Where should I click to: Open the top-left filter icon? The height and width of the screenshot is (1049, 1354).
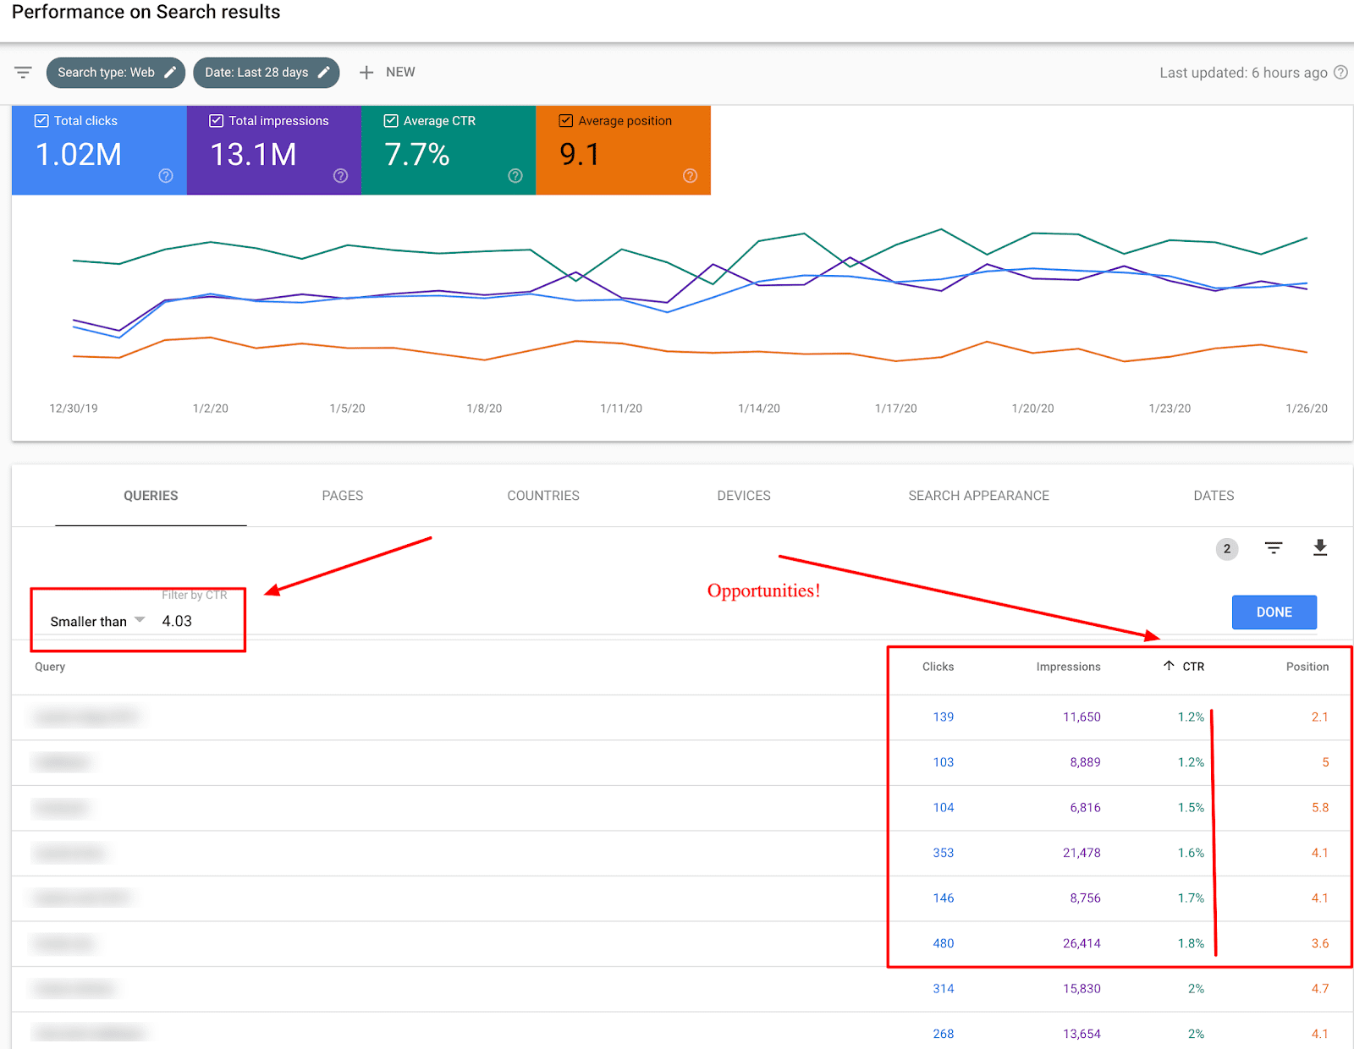pyautogui.click(x=23, y=72)
